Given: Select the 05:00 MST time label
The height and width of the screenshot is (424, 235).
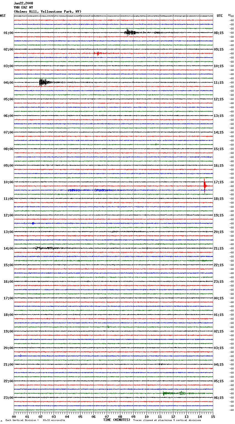Looking at the screenshot, I should coord(9,99).
